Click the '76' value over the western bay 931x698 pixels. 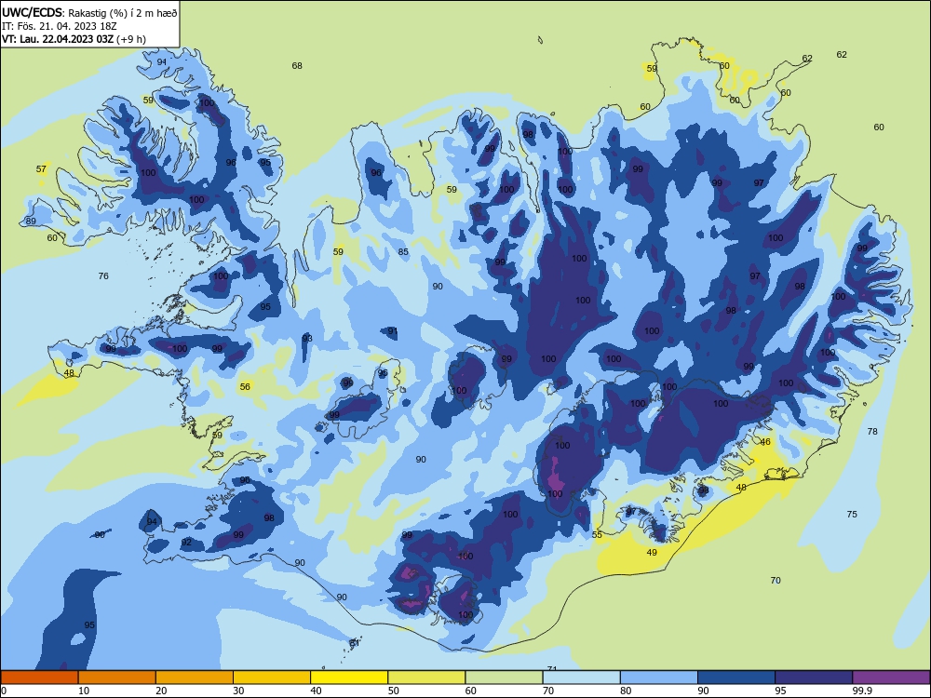coord(103,276)
